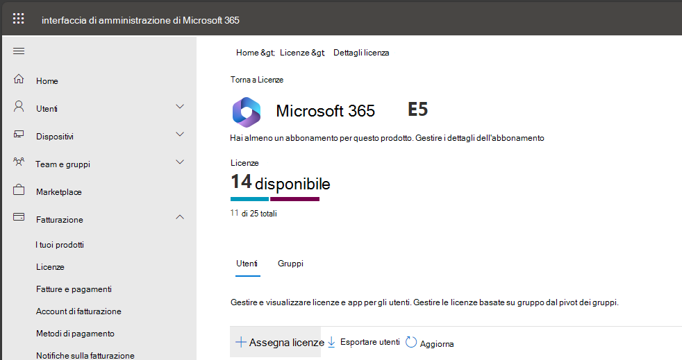
Task: Click the Utenti person icon
Action: [x=19, y=106]
